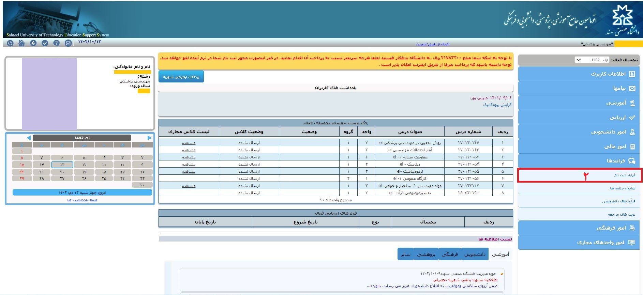Open help with question mark icon
This screenshot has width=643, height=295.
click(57, 43)
